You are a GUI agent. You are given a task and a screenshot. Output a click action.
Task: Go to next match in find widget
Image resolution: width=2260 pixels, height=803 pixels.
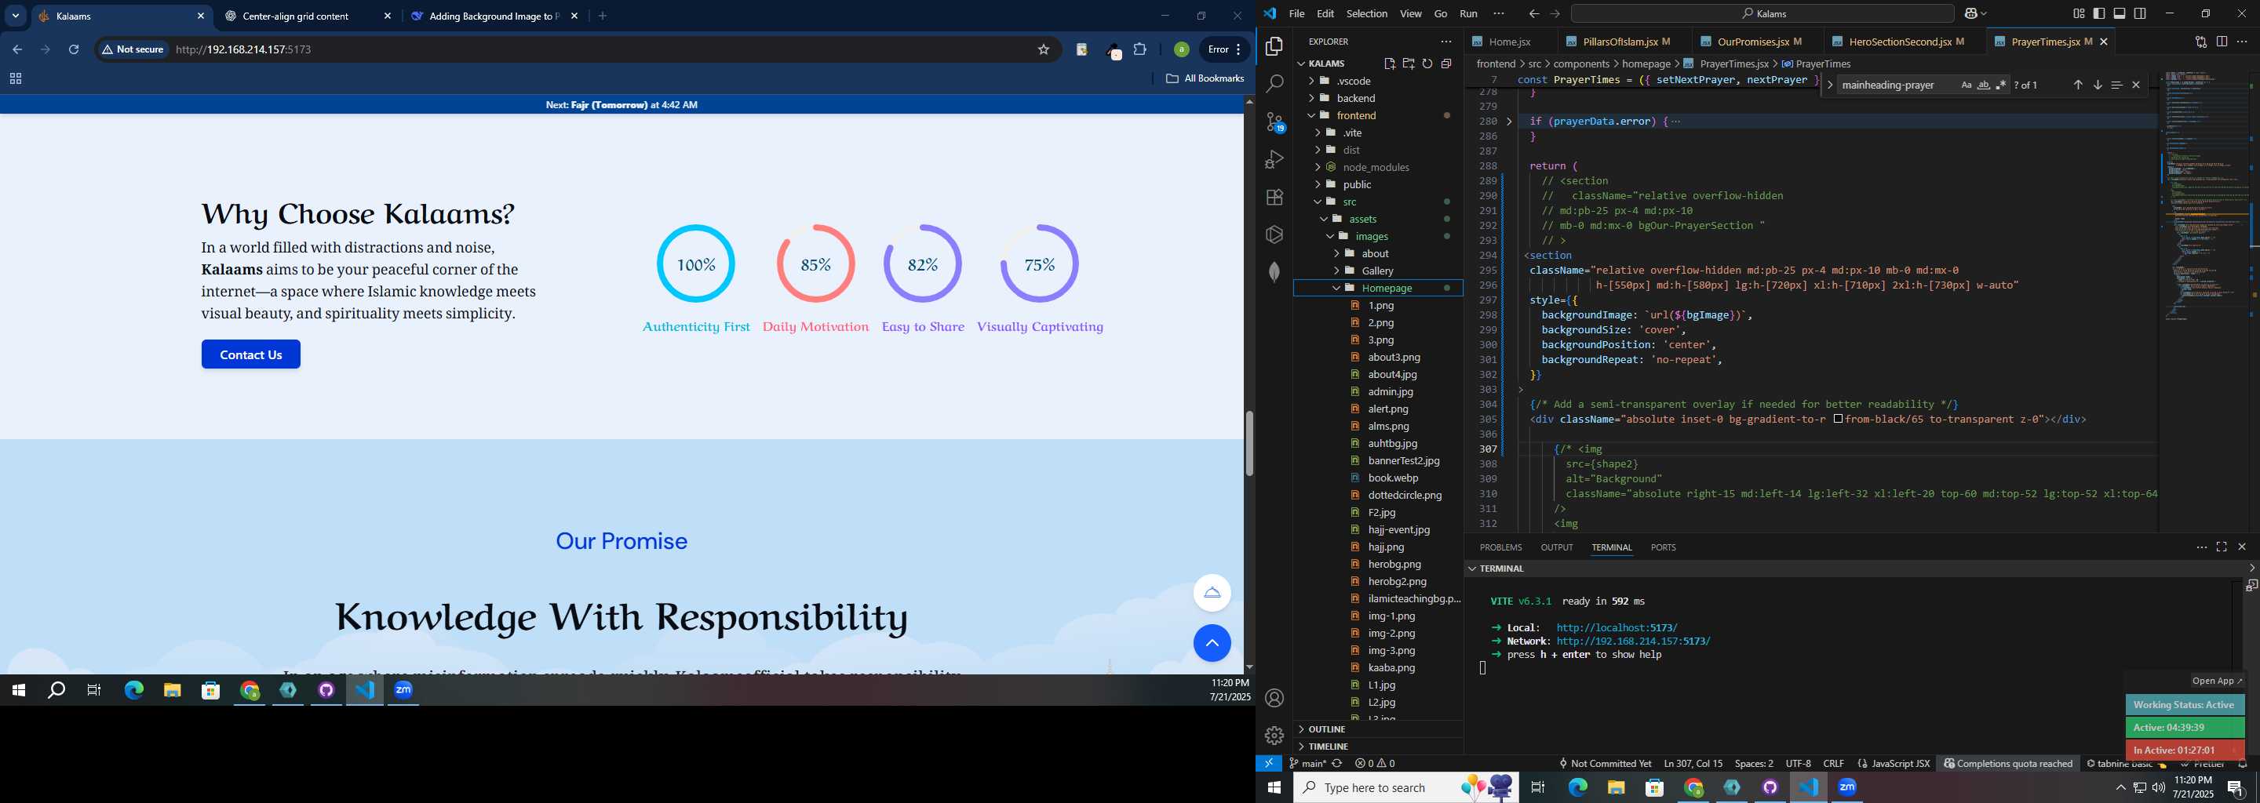[x=2097, y=85]
